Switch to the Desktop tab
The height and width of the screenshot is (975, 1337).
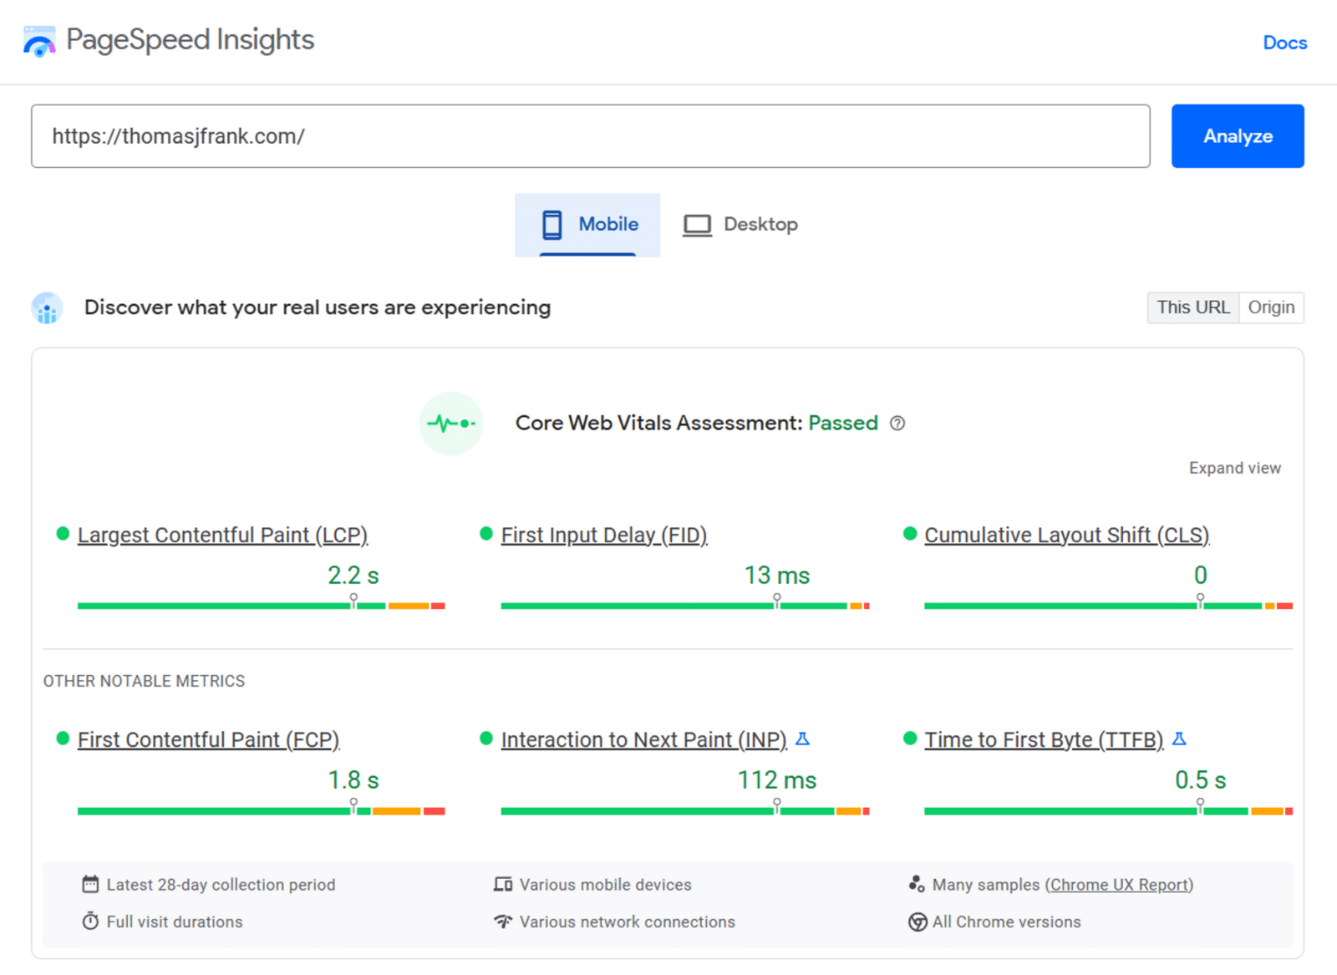coord(740,224)
